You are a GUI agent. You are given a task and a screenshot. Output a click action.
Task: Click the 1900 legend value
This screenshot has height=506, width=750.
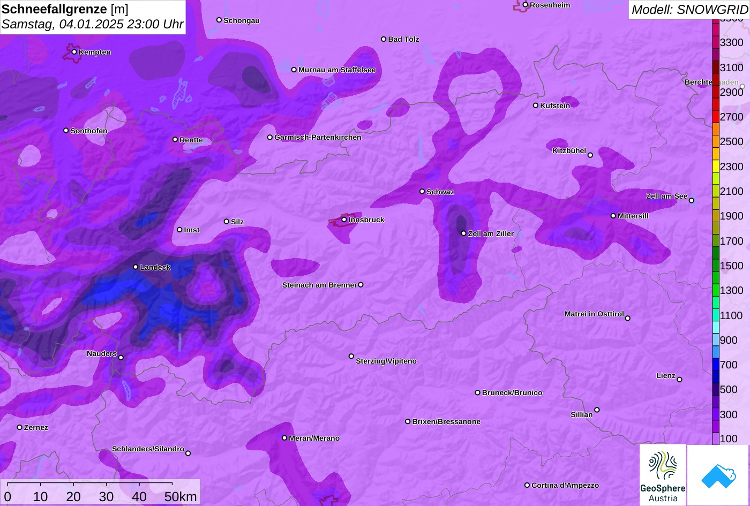tap(732, 216)
